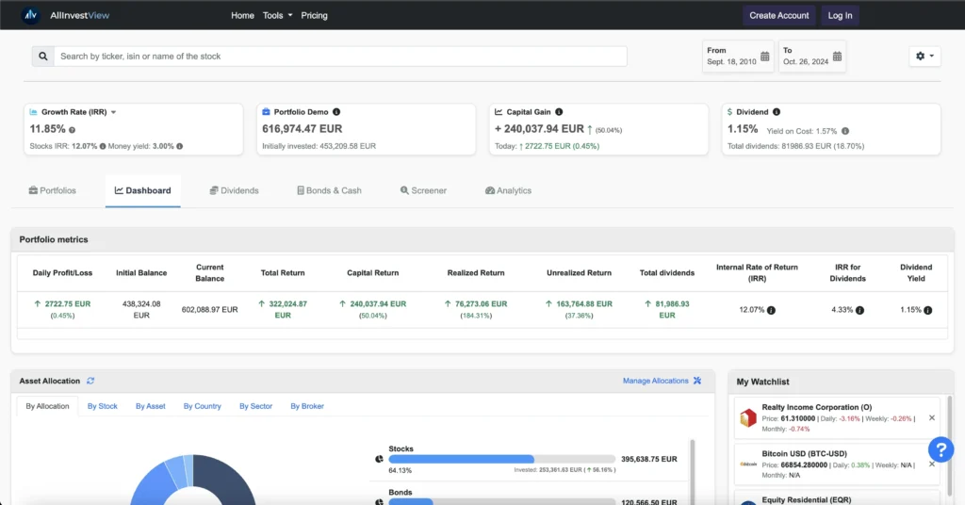Viewport: 965px width, 505px height.
Task: Open the Analytics tab
Action: 508,190
